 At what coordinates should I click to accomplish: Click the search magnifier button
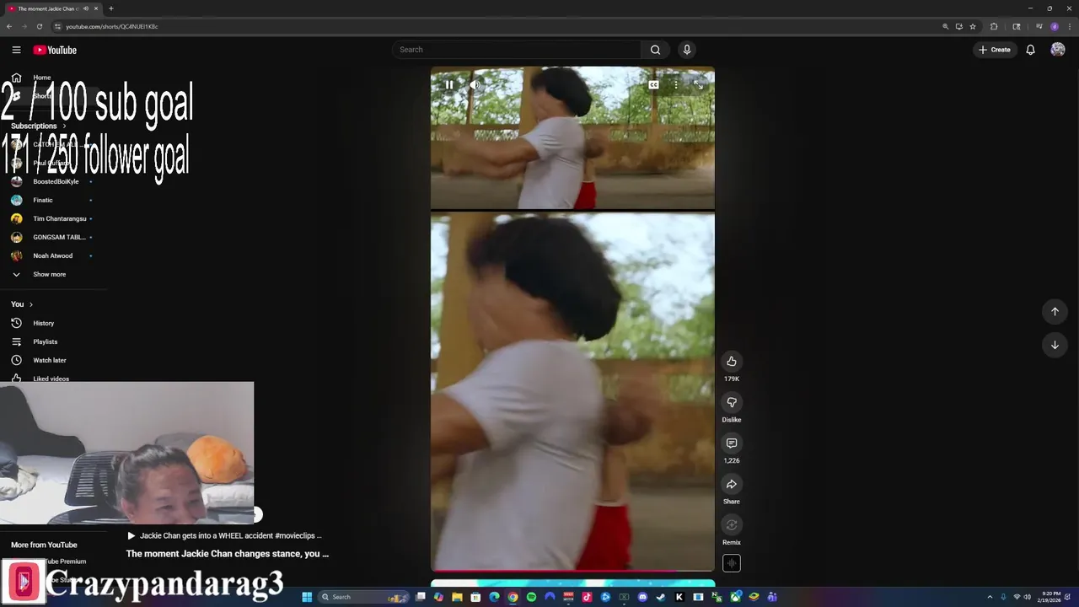[x=655, y=50]
